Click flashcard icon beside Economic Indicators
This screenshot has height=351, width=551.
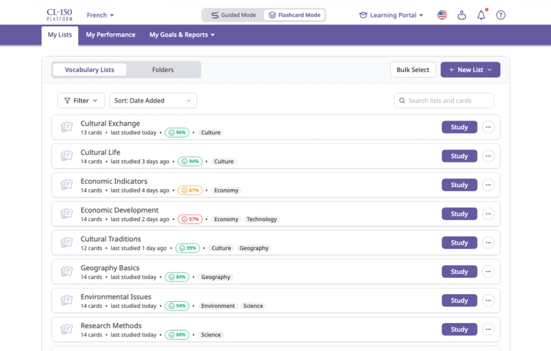tap(66, 185)
